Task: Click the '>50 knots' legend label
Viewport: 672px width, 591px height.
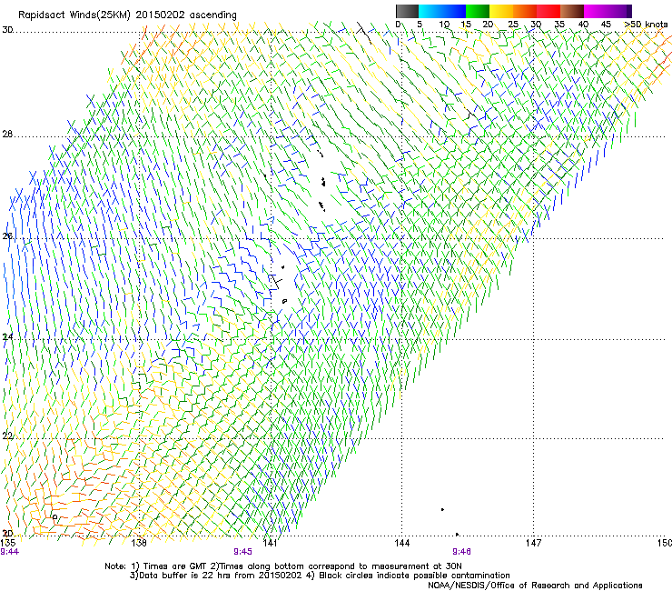Action: (647, 24)
